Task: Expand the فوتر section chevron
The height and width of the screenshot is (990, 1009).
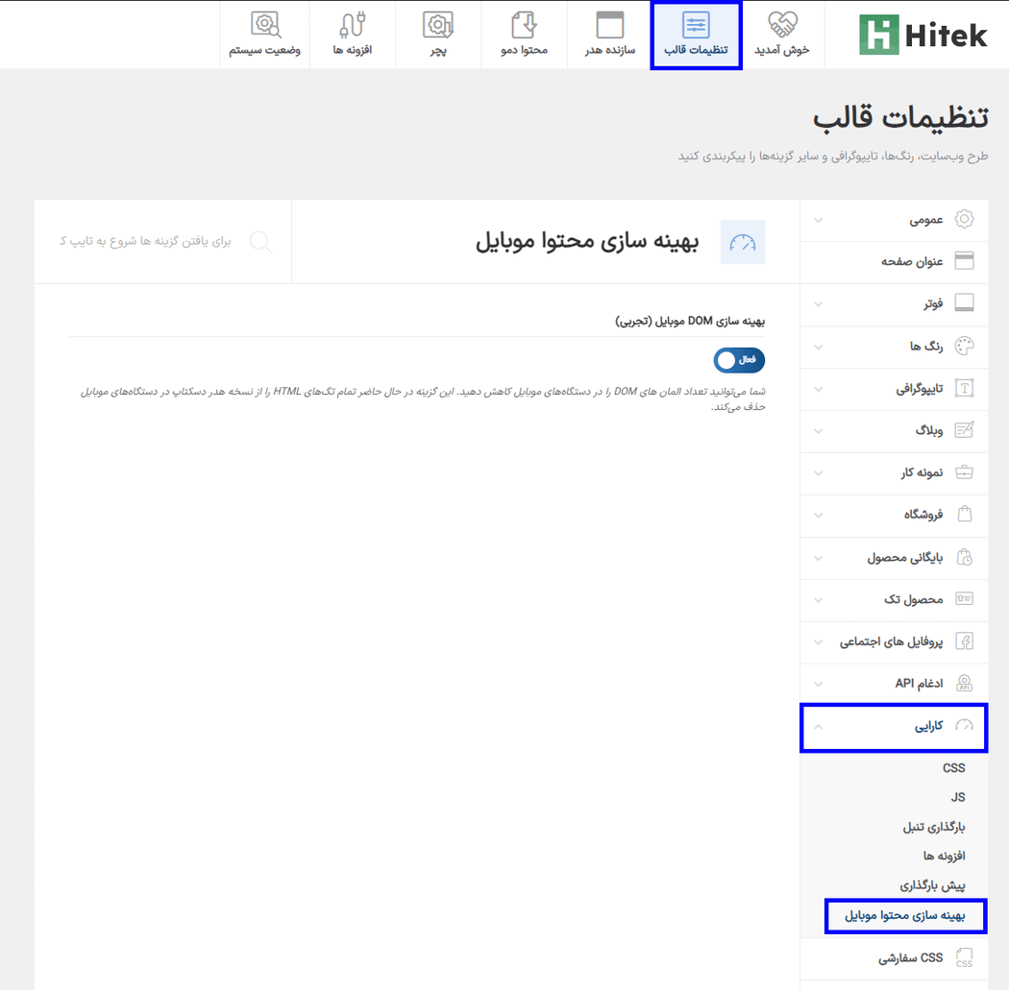Action: (818, 303)
